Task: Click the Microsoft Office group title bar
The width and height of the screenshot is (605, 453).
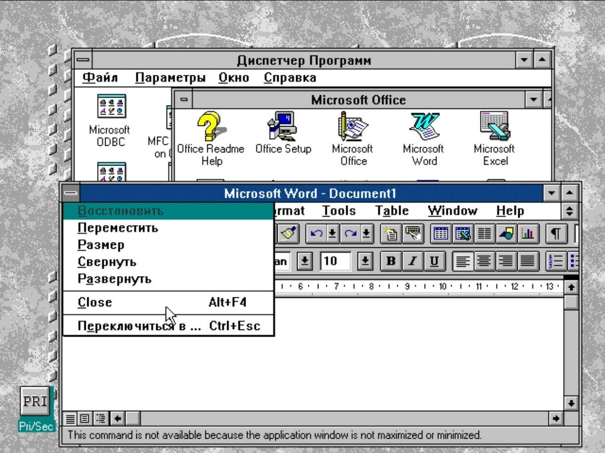Action: tap(358, 100)
